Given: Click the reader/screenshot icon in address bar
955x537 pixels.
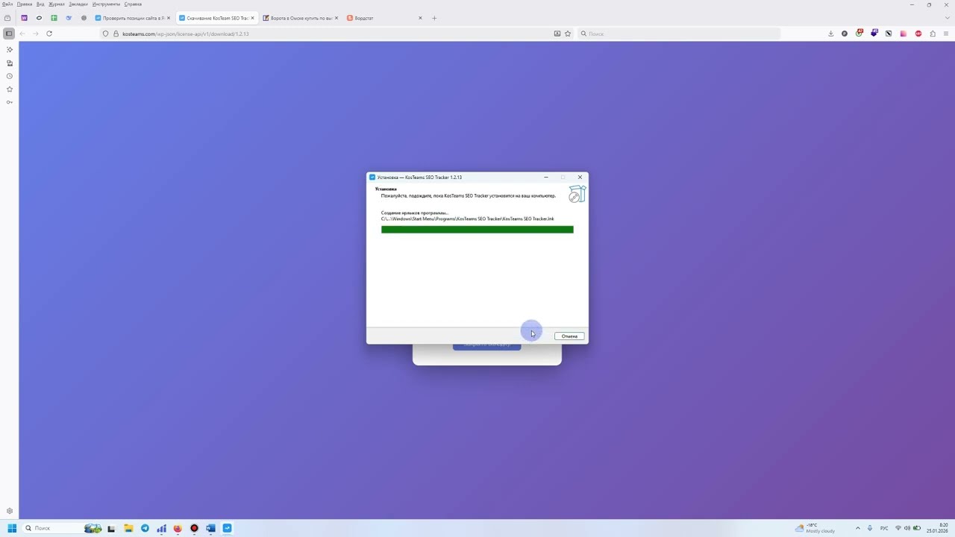Looking at the screenshot, I should pos(557,34).
